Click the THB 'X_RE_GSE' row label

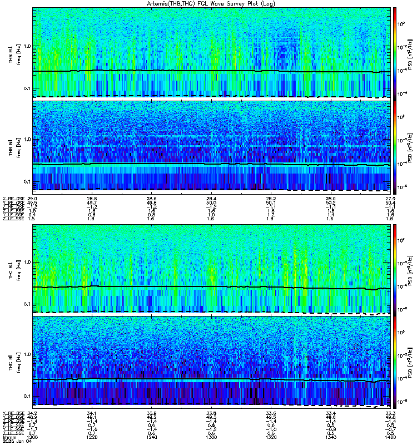(x=13, y=199)
